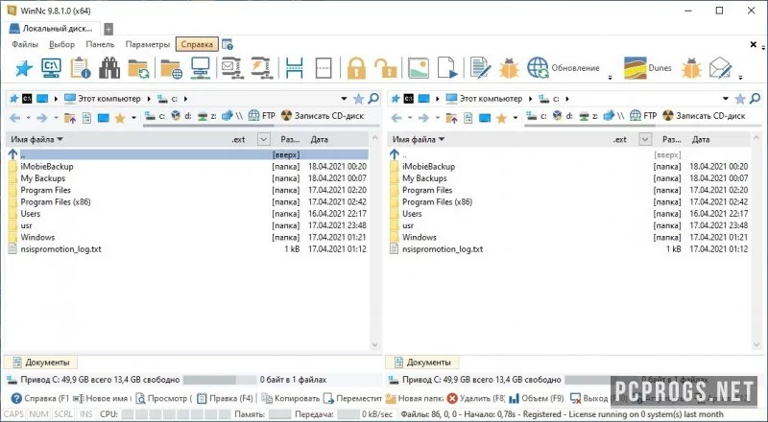The width and height of the screenshot is (768, 422).
Task: Click right panel Документы tab
Action: [422, 363]
